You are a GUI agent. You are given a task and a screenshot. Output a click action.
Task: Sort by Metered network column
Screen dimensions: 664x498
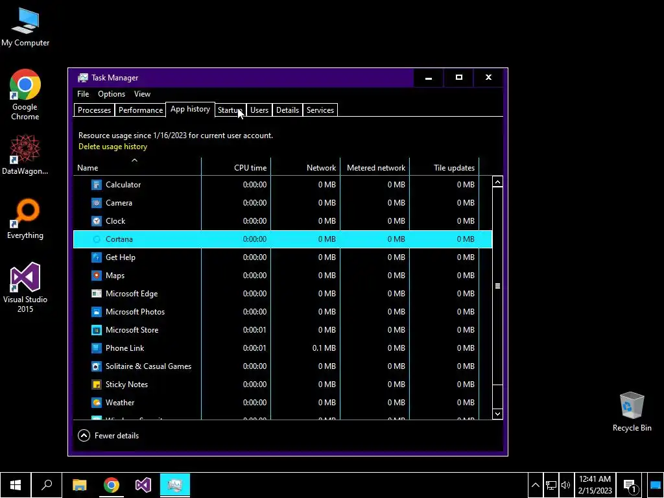point(375,167)
